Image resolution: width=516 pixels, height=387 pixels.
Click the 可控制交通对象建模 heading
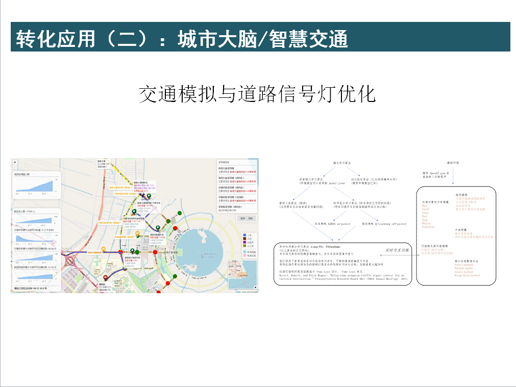pyautogui.click(x=434, y=246)
